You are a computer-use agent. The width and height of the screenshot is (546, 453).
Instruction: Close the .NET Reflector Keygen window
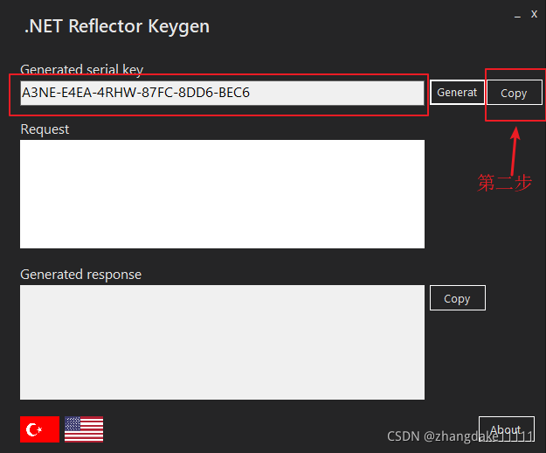pos(534,14)
